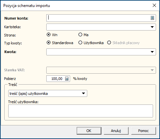Open calculator icon in Pobierz field
This screenshot has height=139, width=160.
click(x=67, y=79)
